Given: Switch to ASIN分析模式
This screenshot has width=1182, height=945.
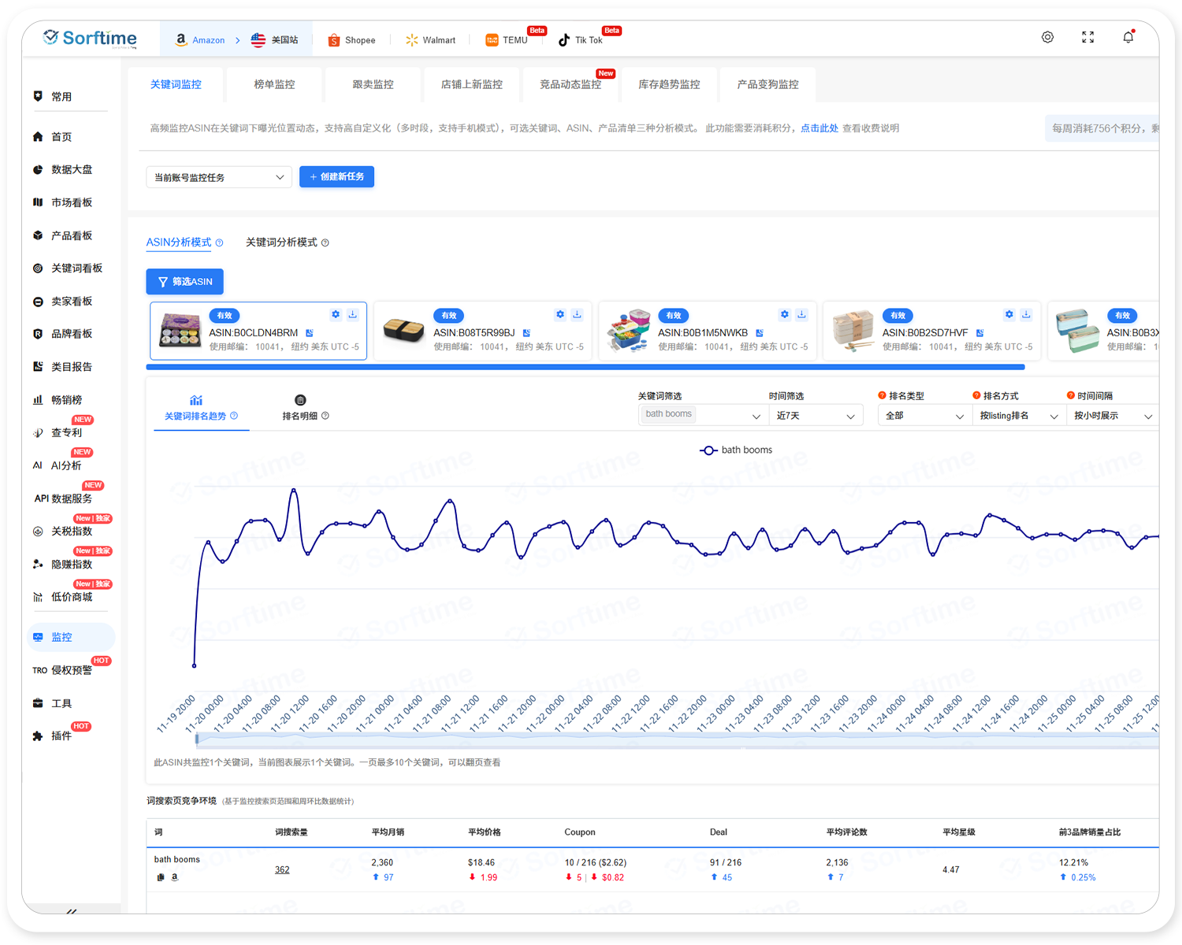Looking at the screenshot, I should click(x=179, y=242).
